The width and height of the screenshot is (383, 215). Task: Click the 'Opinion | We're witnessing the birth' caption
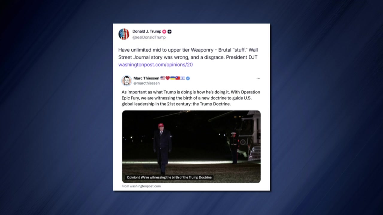pyautogui.click(x=169, y=177)
